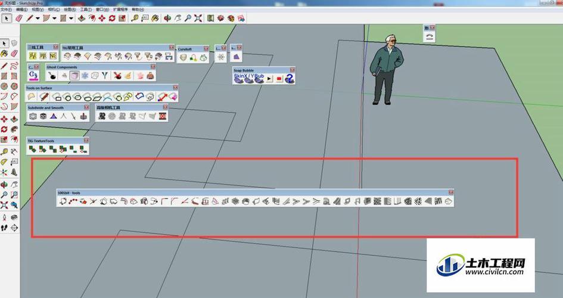Click the Skin tool in Soap Bubble
This screenshot has width=563, height=298.
click(239, 78)
